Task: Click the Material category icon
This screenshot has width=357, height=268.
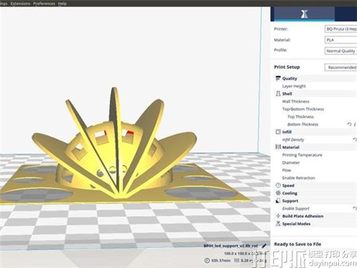Action: (x=278, y=147)
